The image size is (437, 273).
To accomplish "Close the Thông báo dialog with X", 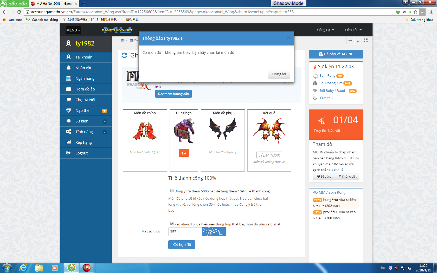I will click(x=288, y=38).
